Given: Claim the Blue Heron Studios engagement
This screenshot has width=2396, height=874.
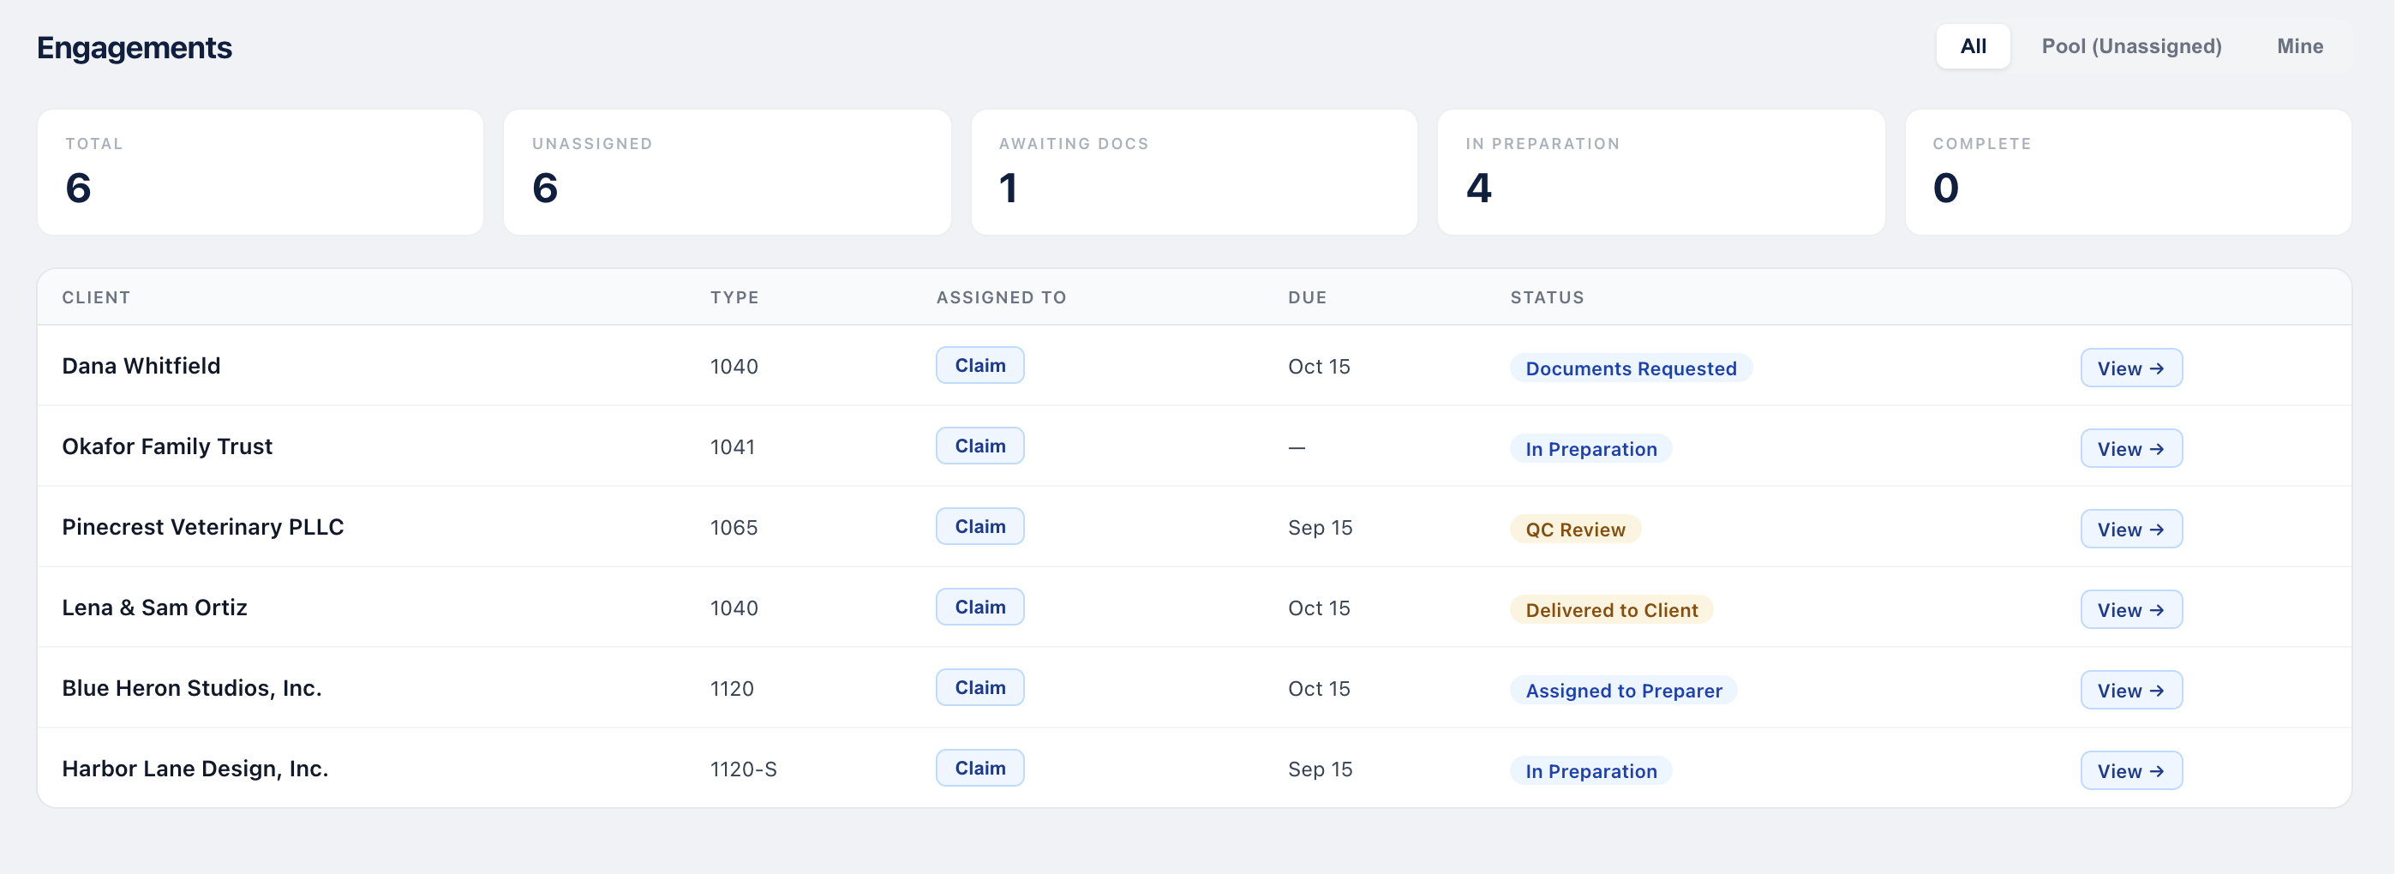Looking at the screenshot, I should (x=979, y=688).
